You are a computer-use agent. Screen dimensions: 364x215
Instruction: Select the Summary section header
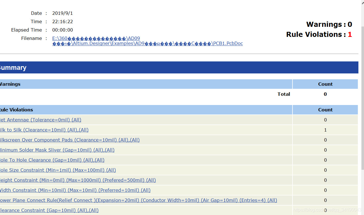pyautogui.click(x=179, y=68)
